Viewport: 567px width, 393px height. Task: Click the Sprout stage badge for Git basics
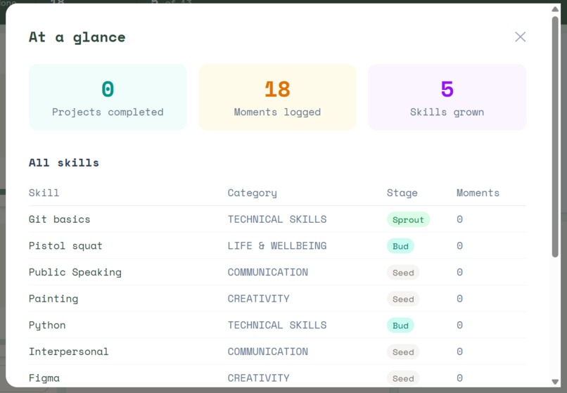point(408,219)
